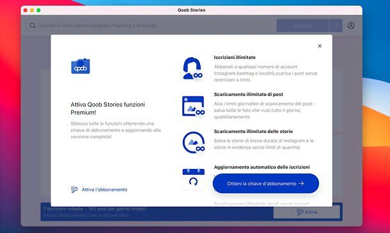
Task: Click the Iscrizioni illimitate heading
Action: pos(235,57)
